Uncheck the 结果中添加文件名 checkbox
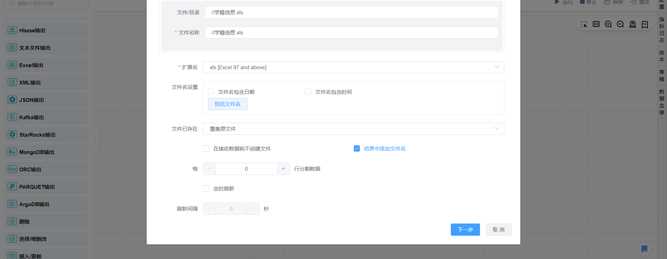 [357, 148]
